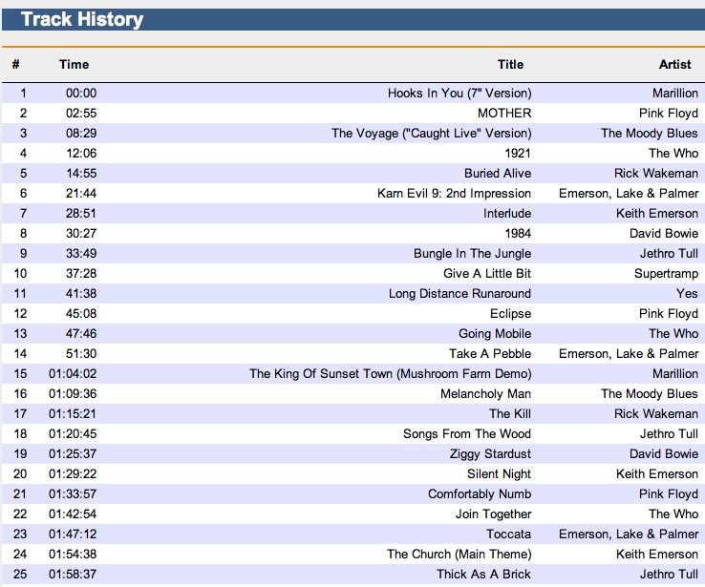
Task: Click the Artist column header
Action: point(674,65)
